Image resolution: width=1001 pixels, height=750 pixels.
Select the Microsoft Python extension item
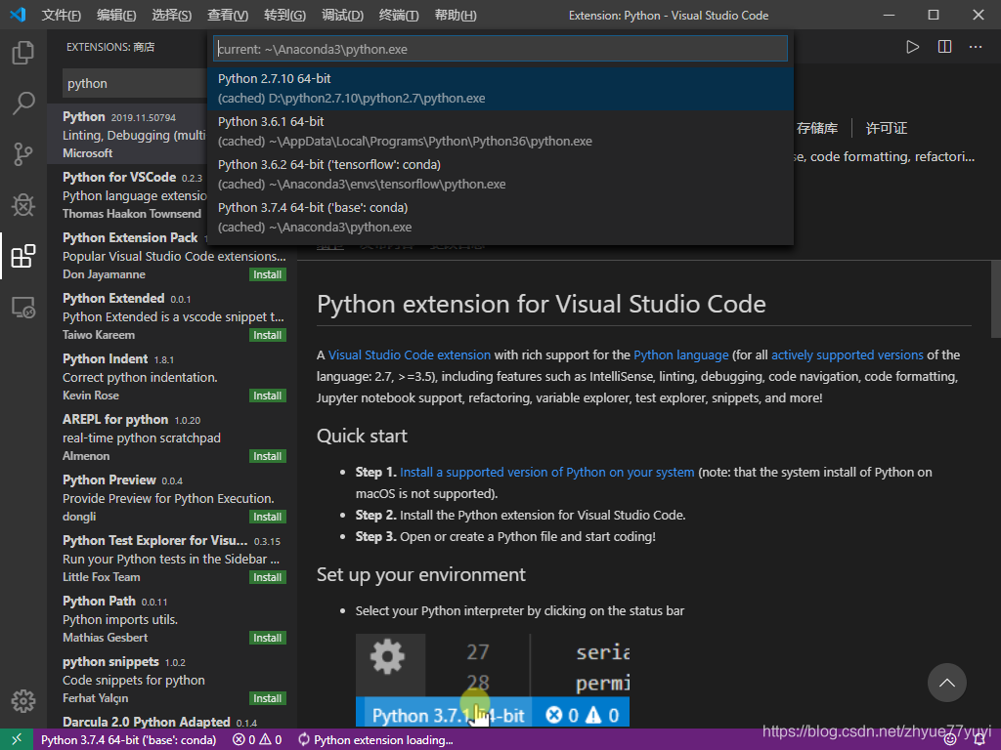(128, 134)
